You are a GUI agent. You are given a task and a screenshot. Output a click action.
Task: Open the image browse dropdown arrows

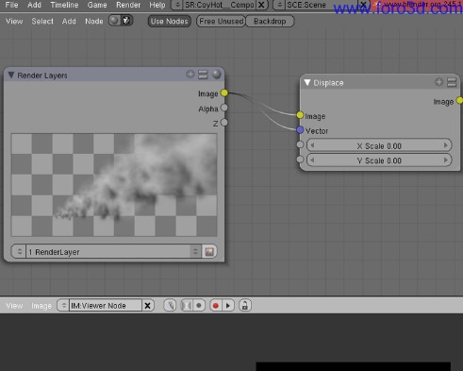click(63, 306)
